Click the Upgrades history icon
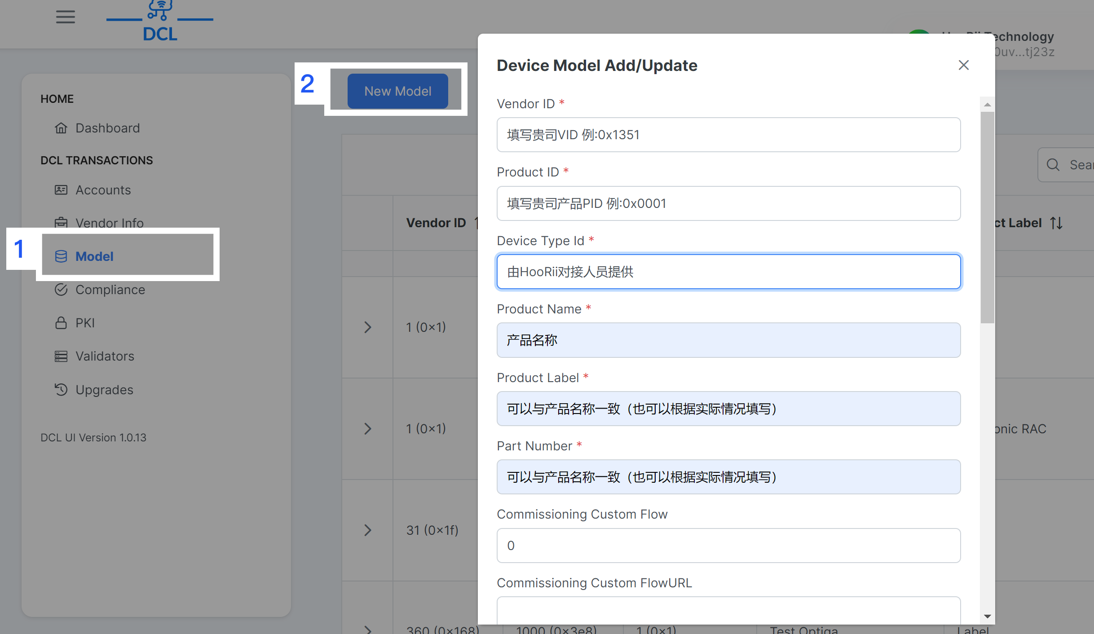Screen dimensions: 1094x634 coord(61,389)
